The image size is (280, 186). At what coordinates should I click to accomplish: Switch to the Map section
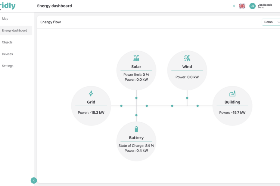(5, 18)
